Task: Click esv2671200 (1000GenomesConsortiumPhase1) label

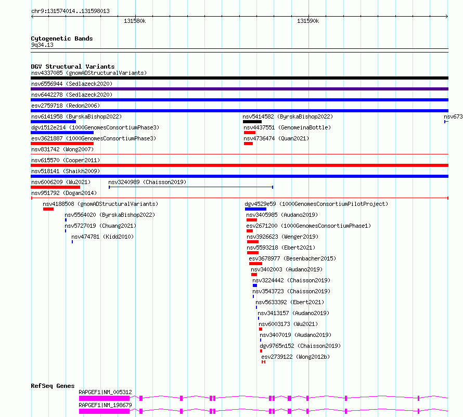Action: (308, 226)
